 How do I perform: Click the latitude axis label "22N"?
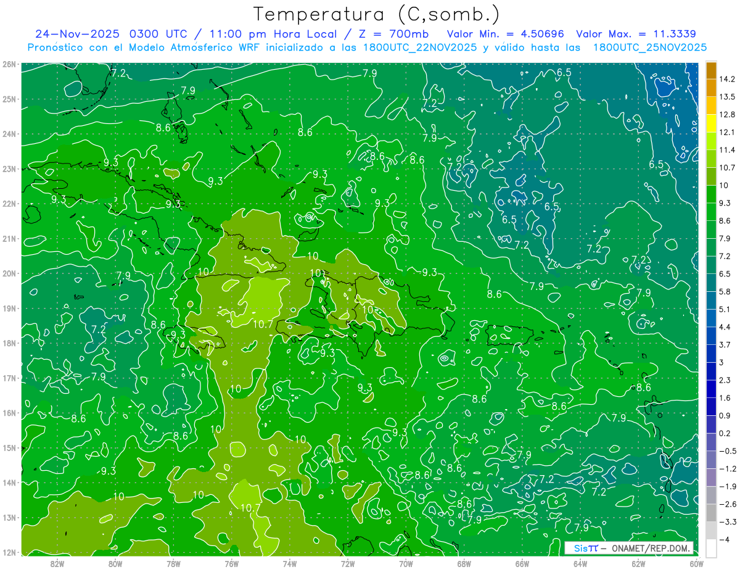point(9,204)
